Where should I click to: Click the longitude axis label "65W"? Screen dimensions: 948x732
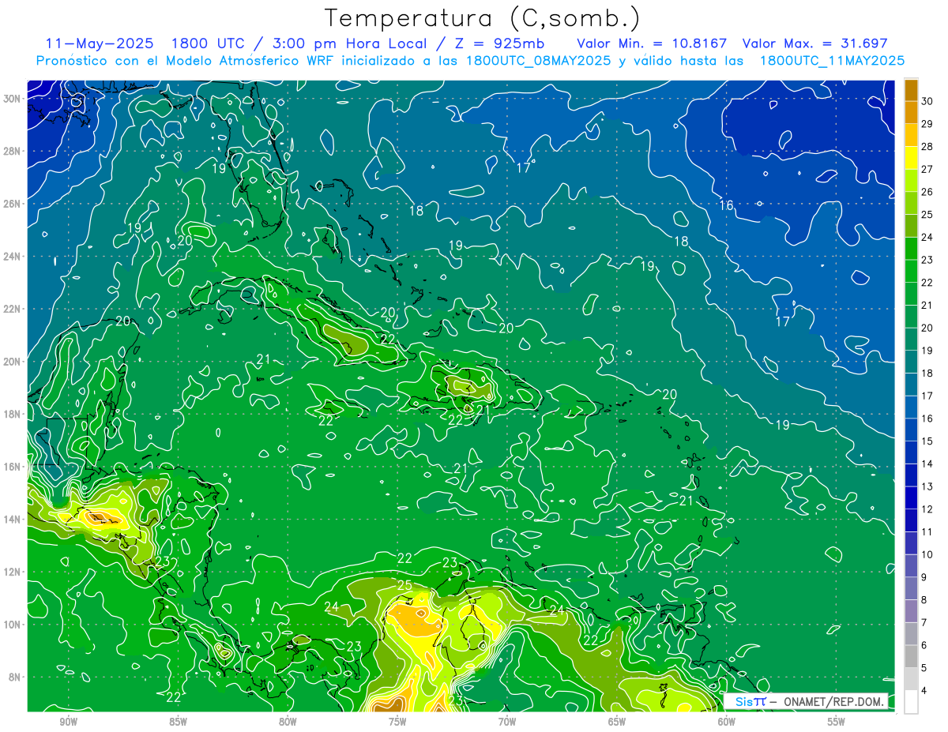click(617, 722)
